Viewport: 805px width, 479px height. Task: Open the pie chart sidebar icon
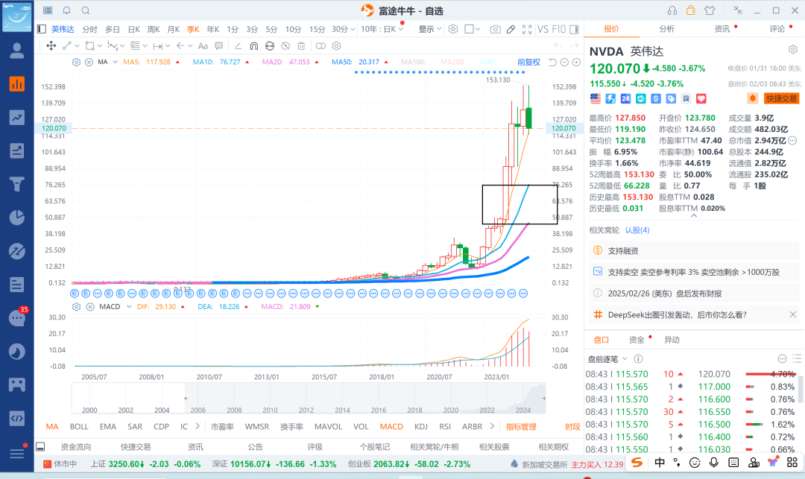[x=17, y=218]
